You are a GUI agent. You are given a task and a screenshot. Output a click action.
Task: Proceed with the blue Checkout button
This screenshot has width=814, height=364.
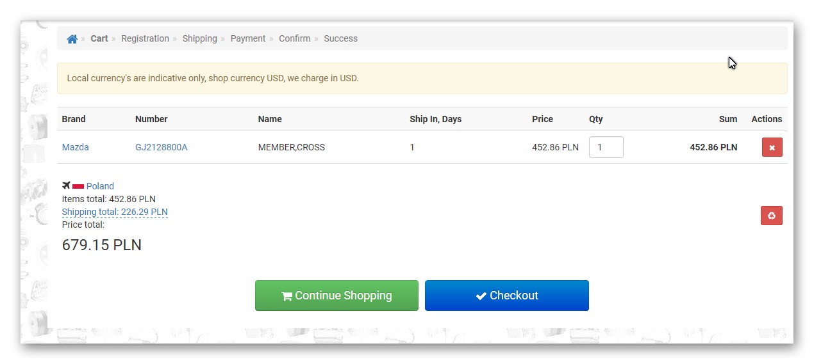coord(506,296)
